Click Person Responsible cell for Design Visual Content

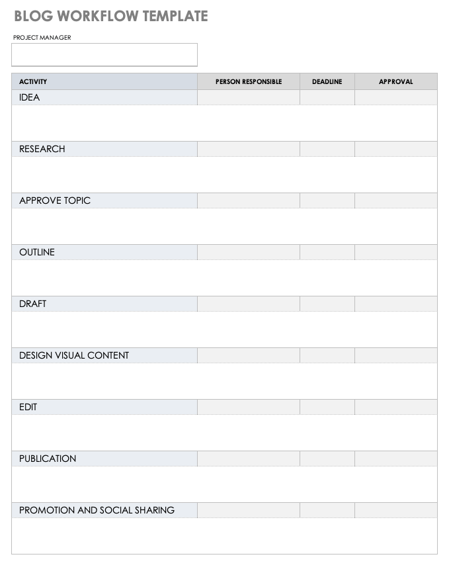click(x=248, y=355)
